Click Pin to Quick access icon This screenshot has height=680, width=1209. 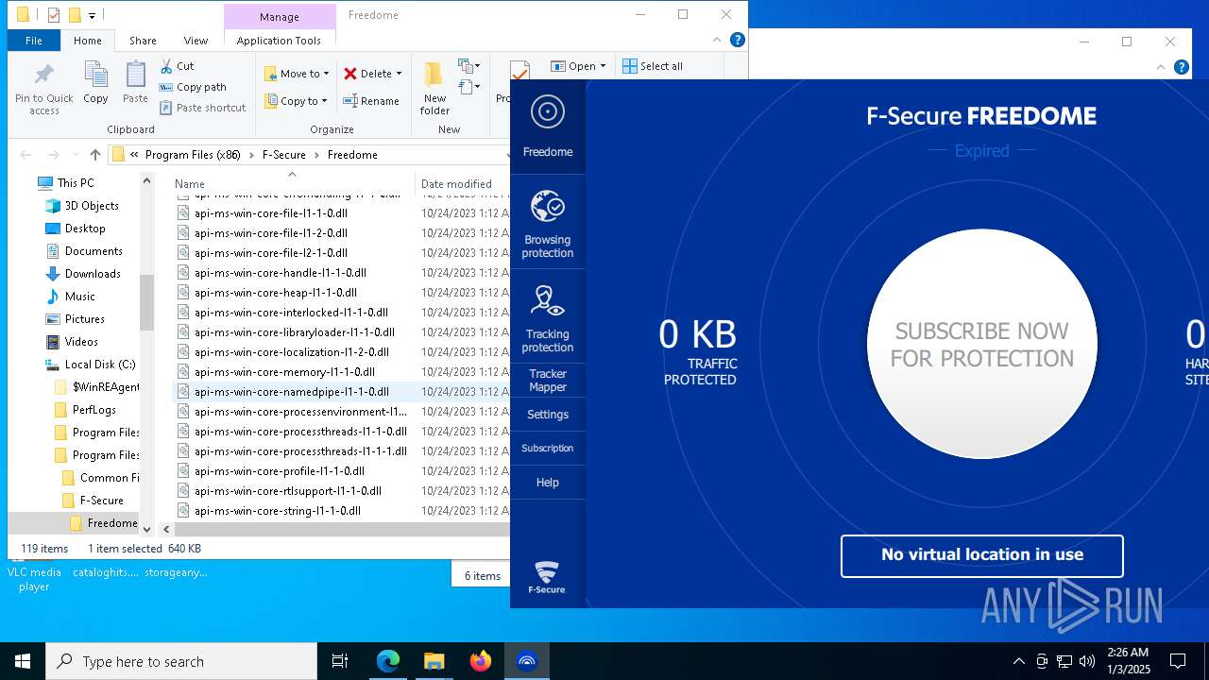coord(43,90)
